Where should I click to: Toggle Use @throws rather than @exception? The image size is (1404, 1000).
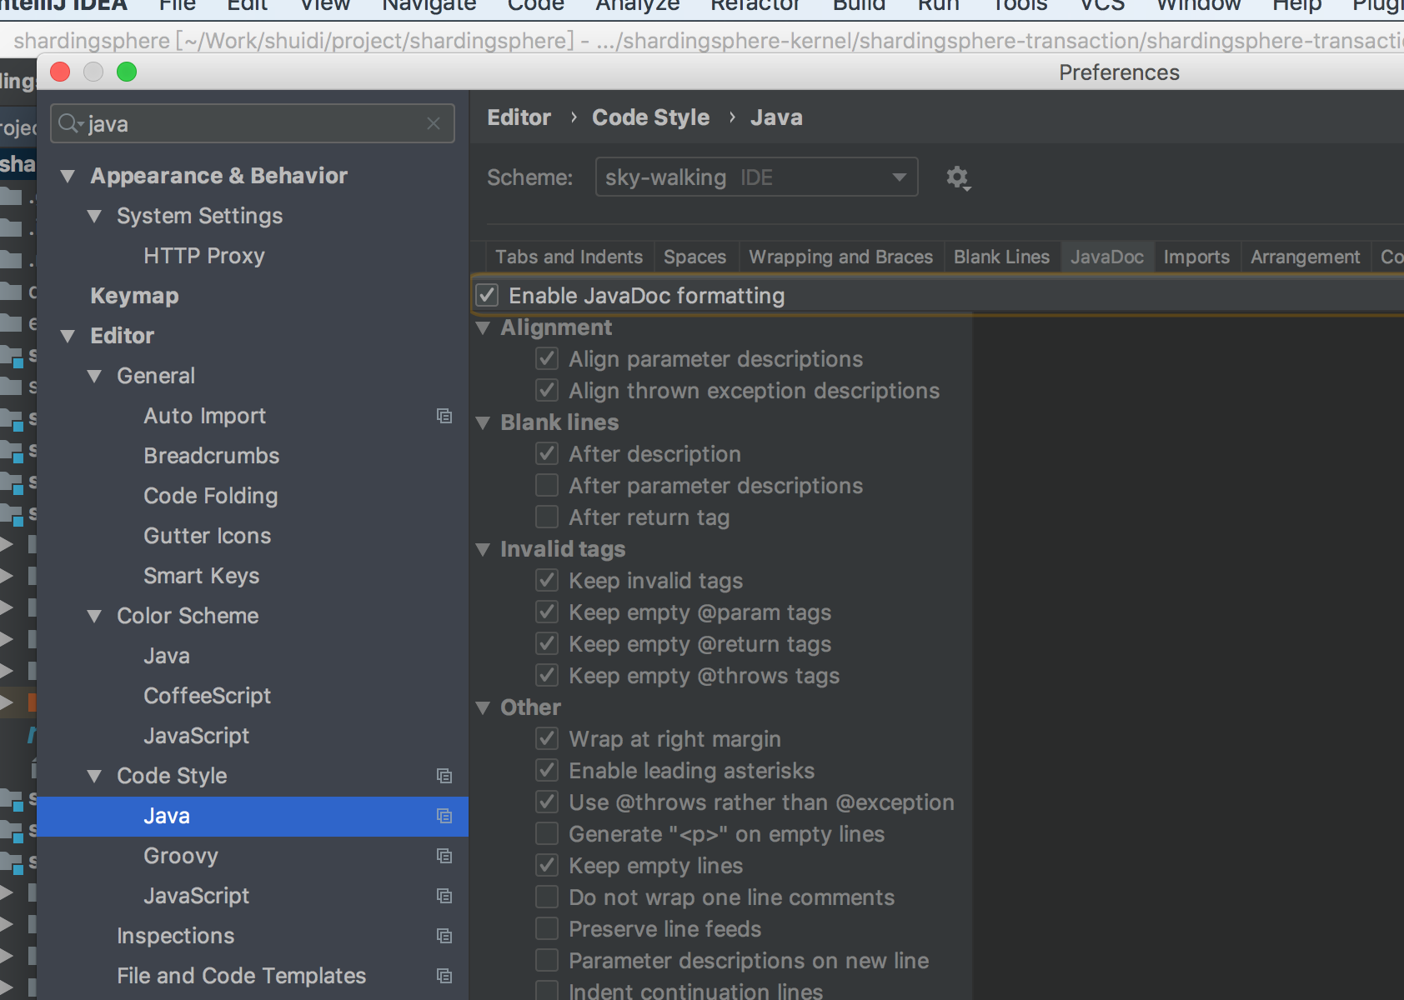coord(547,802)
